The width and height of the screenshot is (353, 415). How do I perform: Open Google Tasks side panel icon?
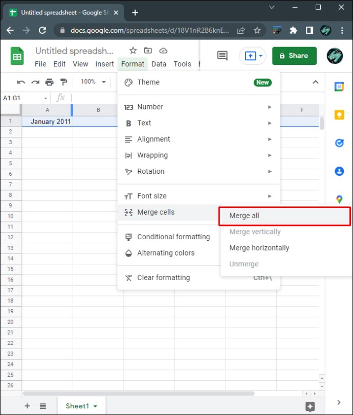pyautogui.click(x=339, y=143)
